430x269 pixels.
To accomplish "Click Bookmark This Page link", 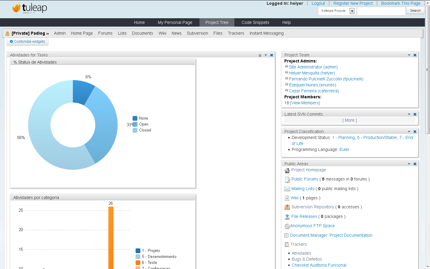I will point(401,3).
